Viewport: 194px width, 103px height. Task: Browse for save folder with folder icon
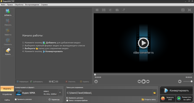pyautogui.click(x=155, y=93)
